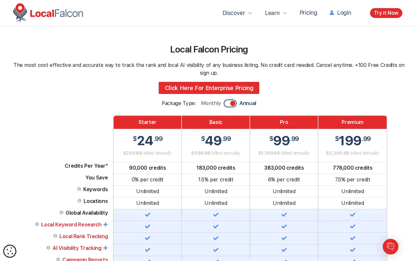Click info icon next to Locations
This screenshot has width=418, height=261.
pyautogui.click(x=79, y=201)
